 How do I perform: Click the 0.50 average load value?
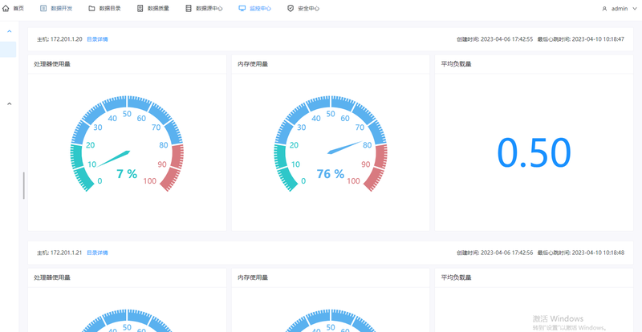[x=534, y=152]
